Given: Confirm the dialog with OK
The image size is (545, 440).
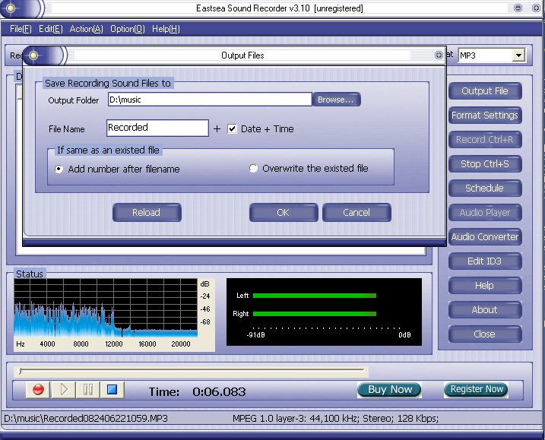Looking at the screenshot, I should click(283, 213).
